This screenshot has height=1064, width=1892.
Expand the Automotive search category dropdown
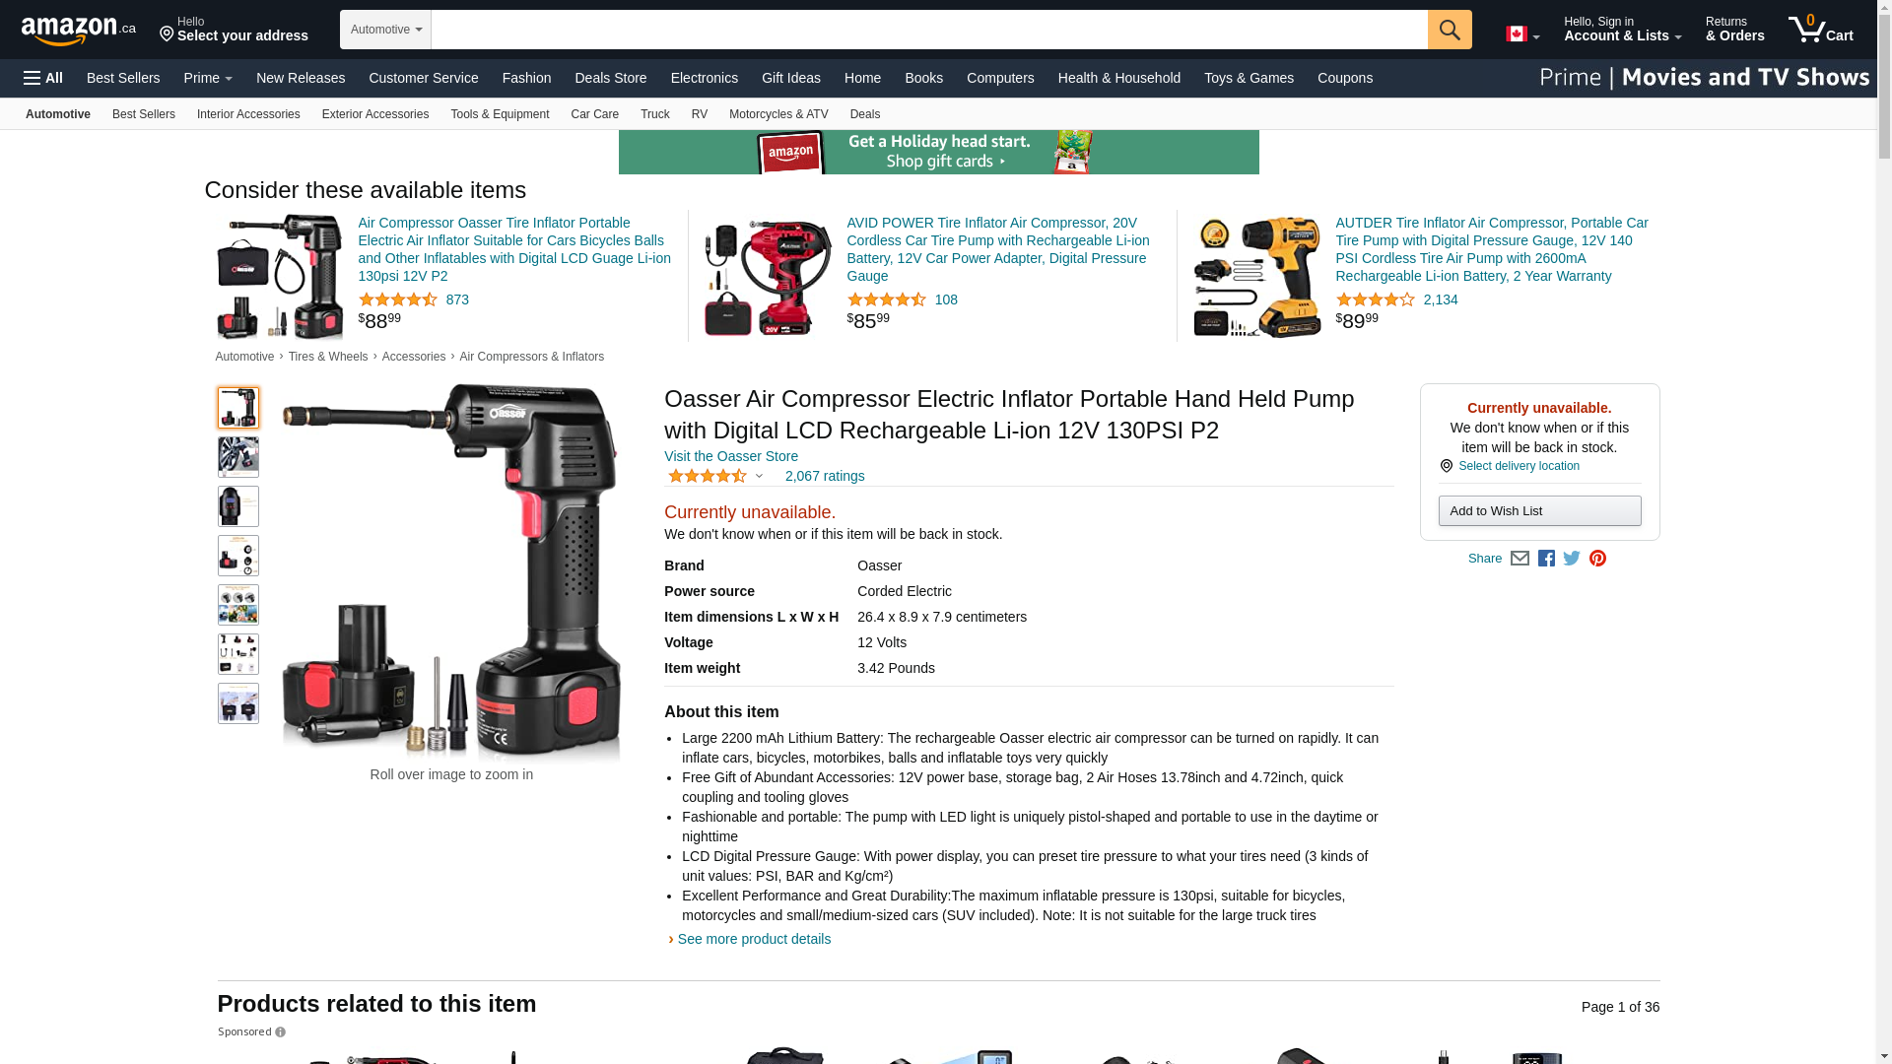[x=385, y=30]
